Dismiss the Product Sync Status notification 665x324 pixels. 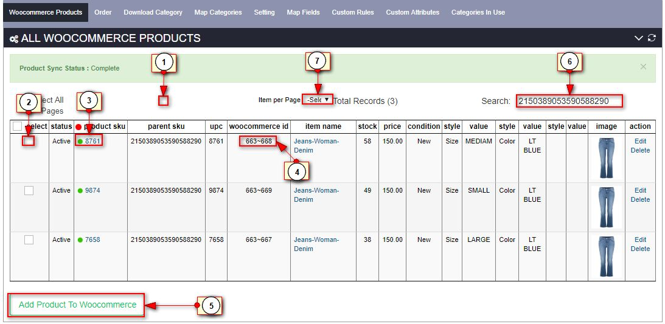click(x=643, y=66)
